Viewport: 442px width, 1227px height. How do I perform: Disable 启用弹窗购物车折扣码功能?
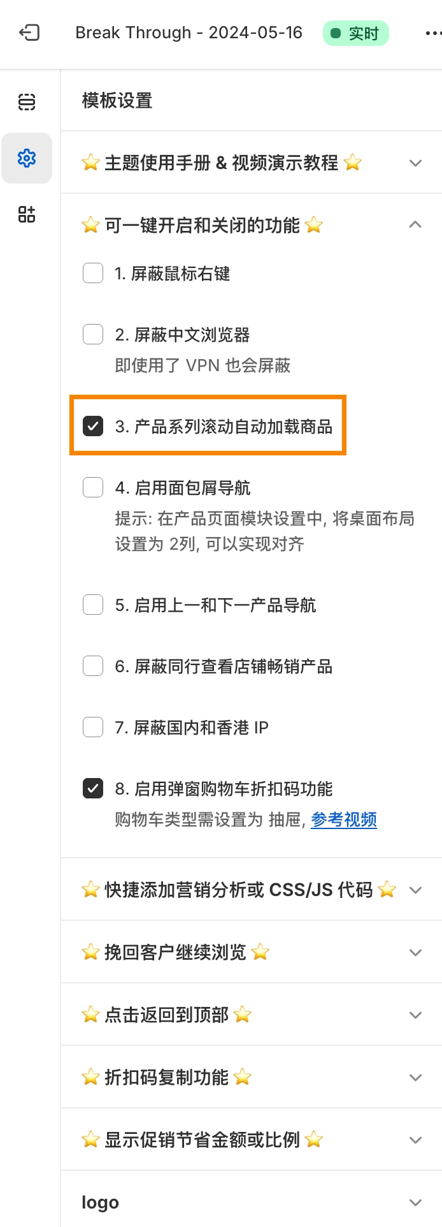(x=93, y=788)
